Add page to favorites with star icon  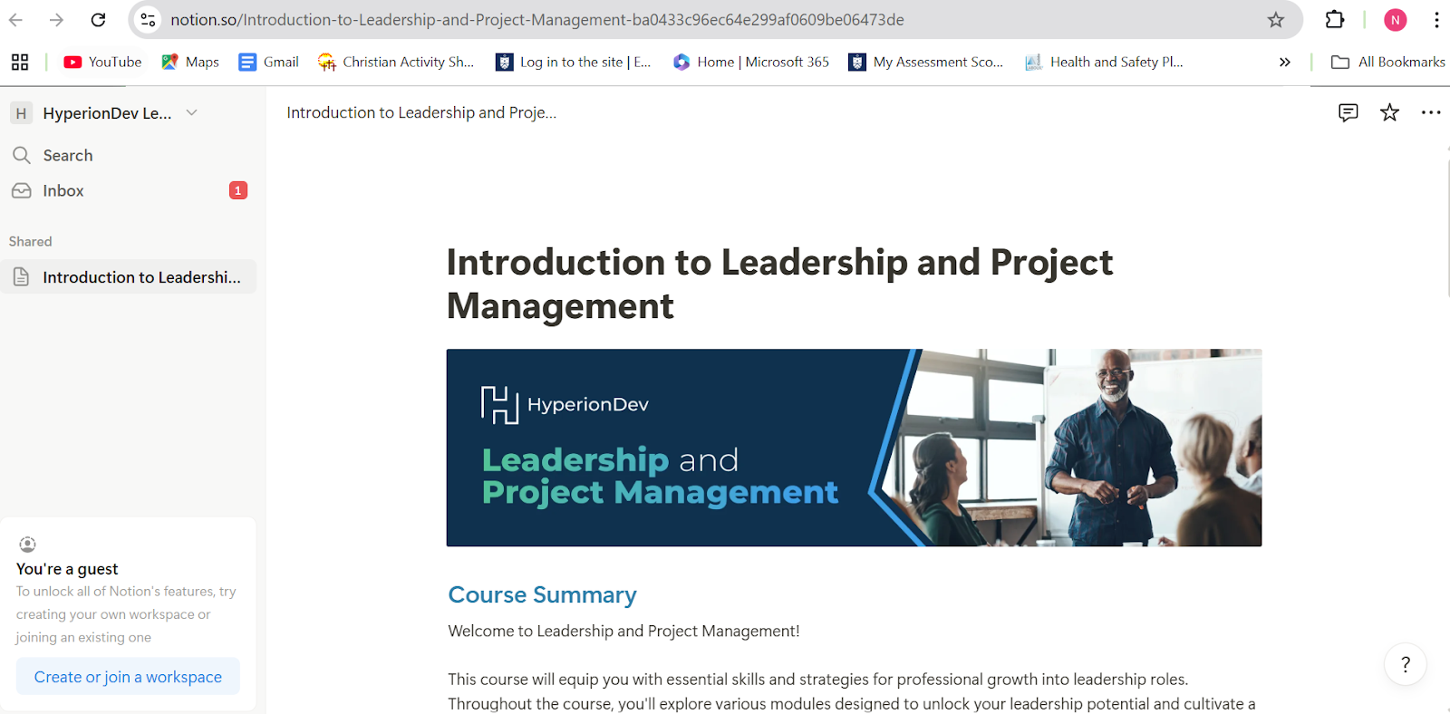1389,112
